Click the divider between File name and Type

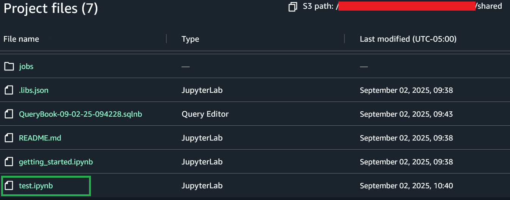click(166, 39)
